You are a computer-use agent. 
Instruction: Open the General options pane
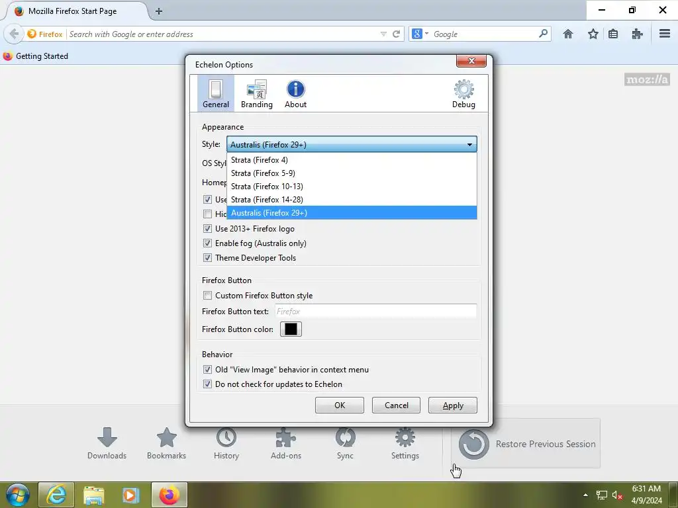(216, 93)
